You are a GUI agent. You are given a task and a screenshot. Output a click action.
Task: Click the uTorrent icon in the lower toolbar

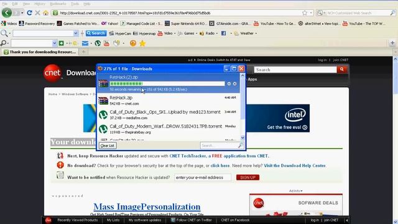[98, 44]
